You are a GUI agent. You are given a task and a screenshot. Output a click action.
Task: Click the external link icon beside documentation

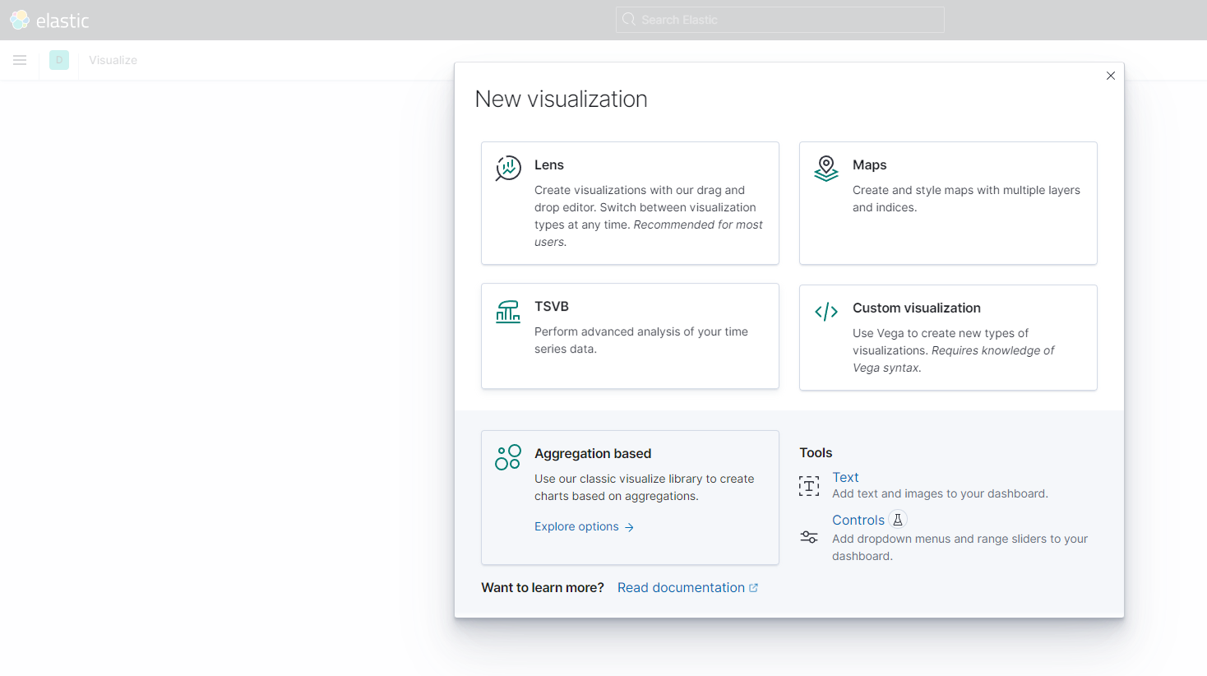pyautogui.click(x=753, y=588)
